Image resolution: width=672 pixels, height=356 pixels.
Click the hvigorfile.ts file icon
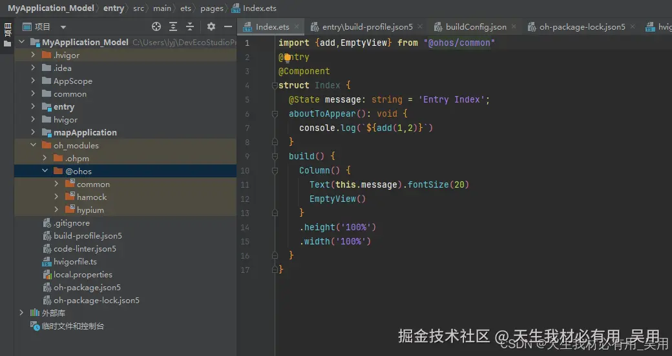[47, 261]
